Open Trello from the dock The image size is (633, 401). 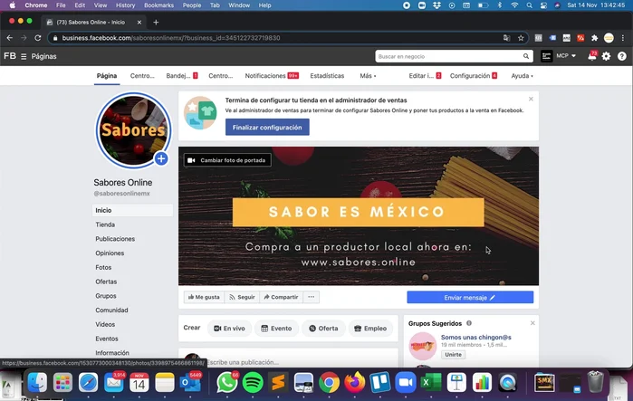[379, 382]
